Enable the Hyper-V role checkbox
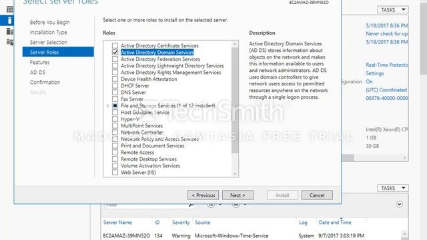This screenshot has height=240, width=427. click(115, 119)
